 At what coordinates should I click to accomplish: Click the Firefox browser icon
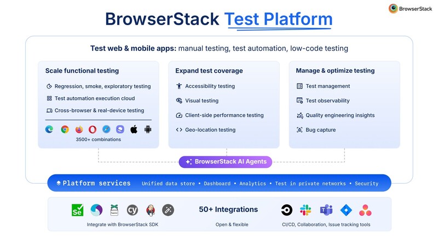pyautogui.click(x=79, y=130)
